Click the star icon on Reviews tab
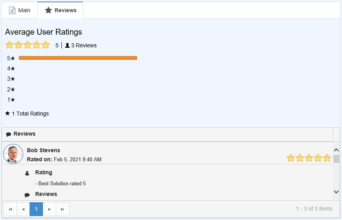 [x=48, y=10]
